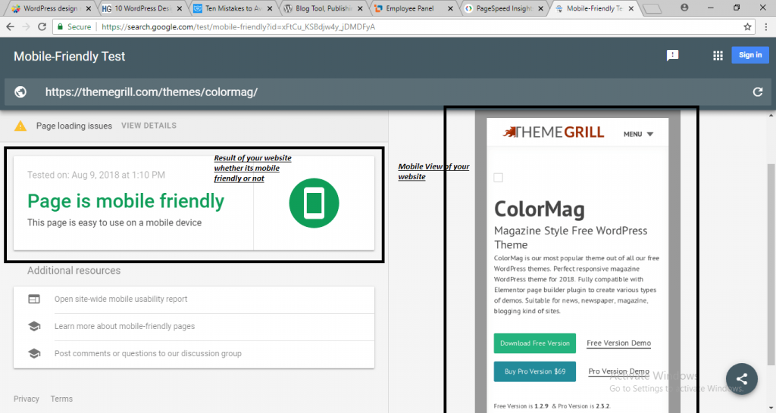Click the 'Page loading issues' text
Screen dimensions: 776x413
coord(74,126)
